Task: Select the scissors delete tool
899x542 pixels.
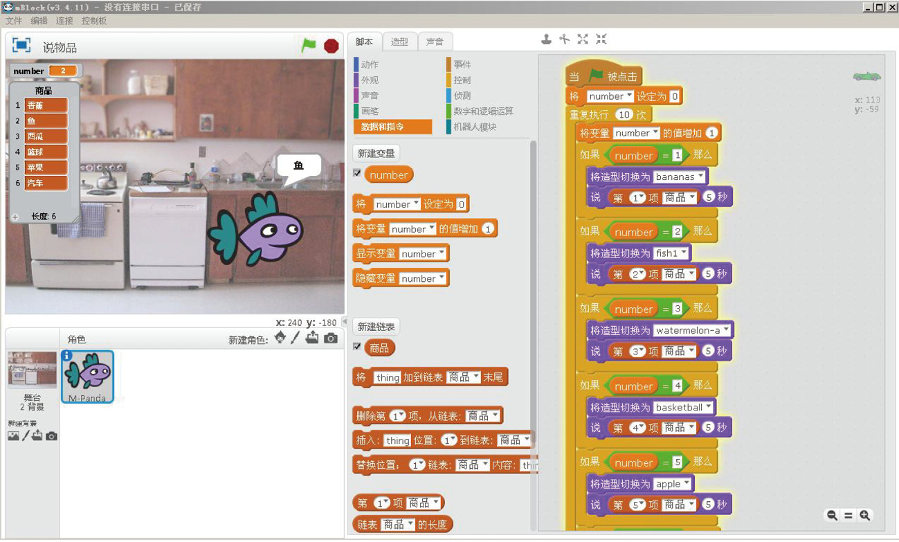Action: tap(565, 39)
